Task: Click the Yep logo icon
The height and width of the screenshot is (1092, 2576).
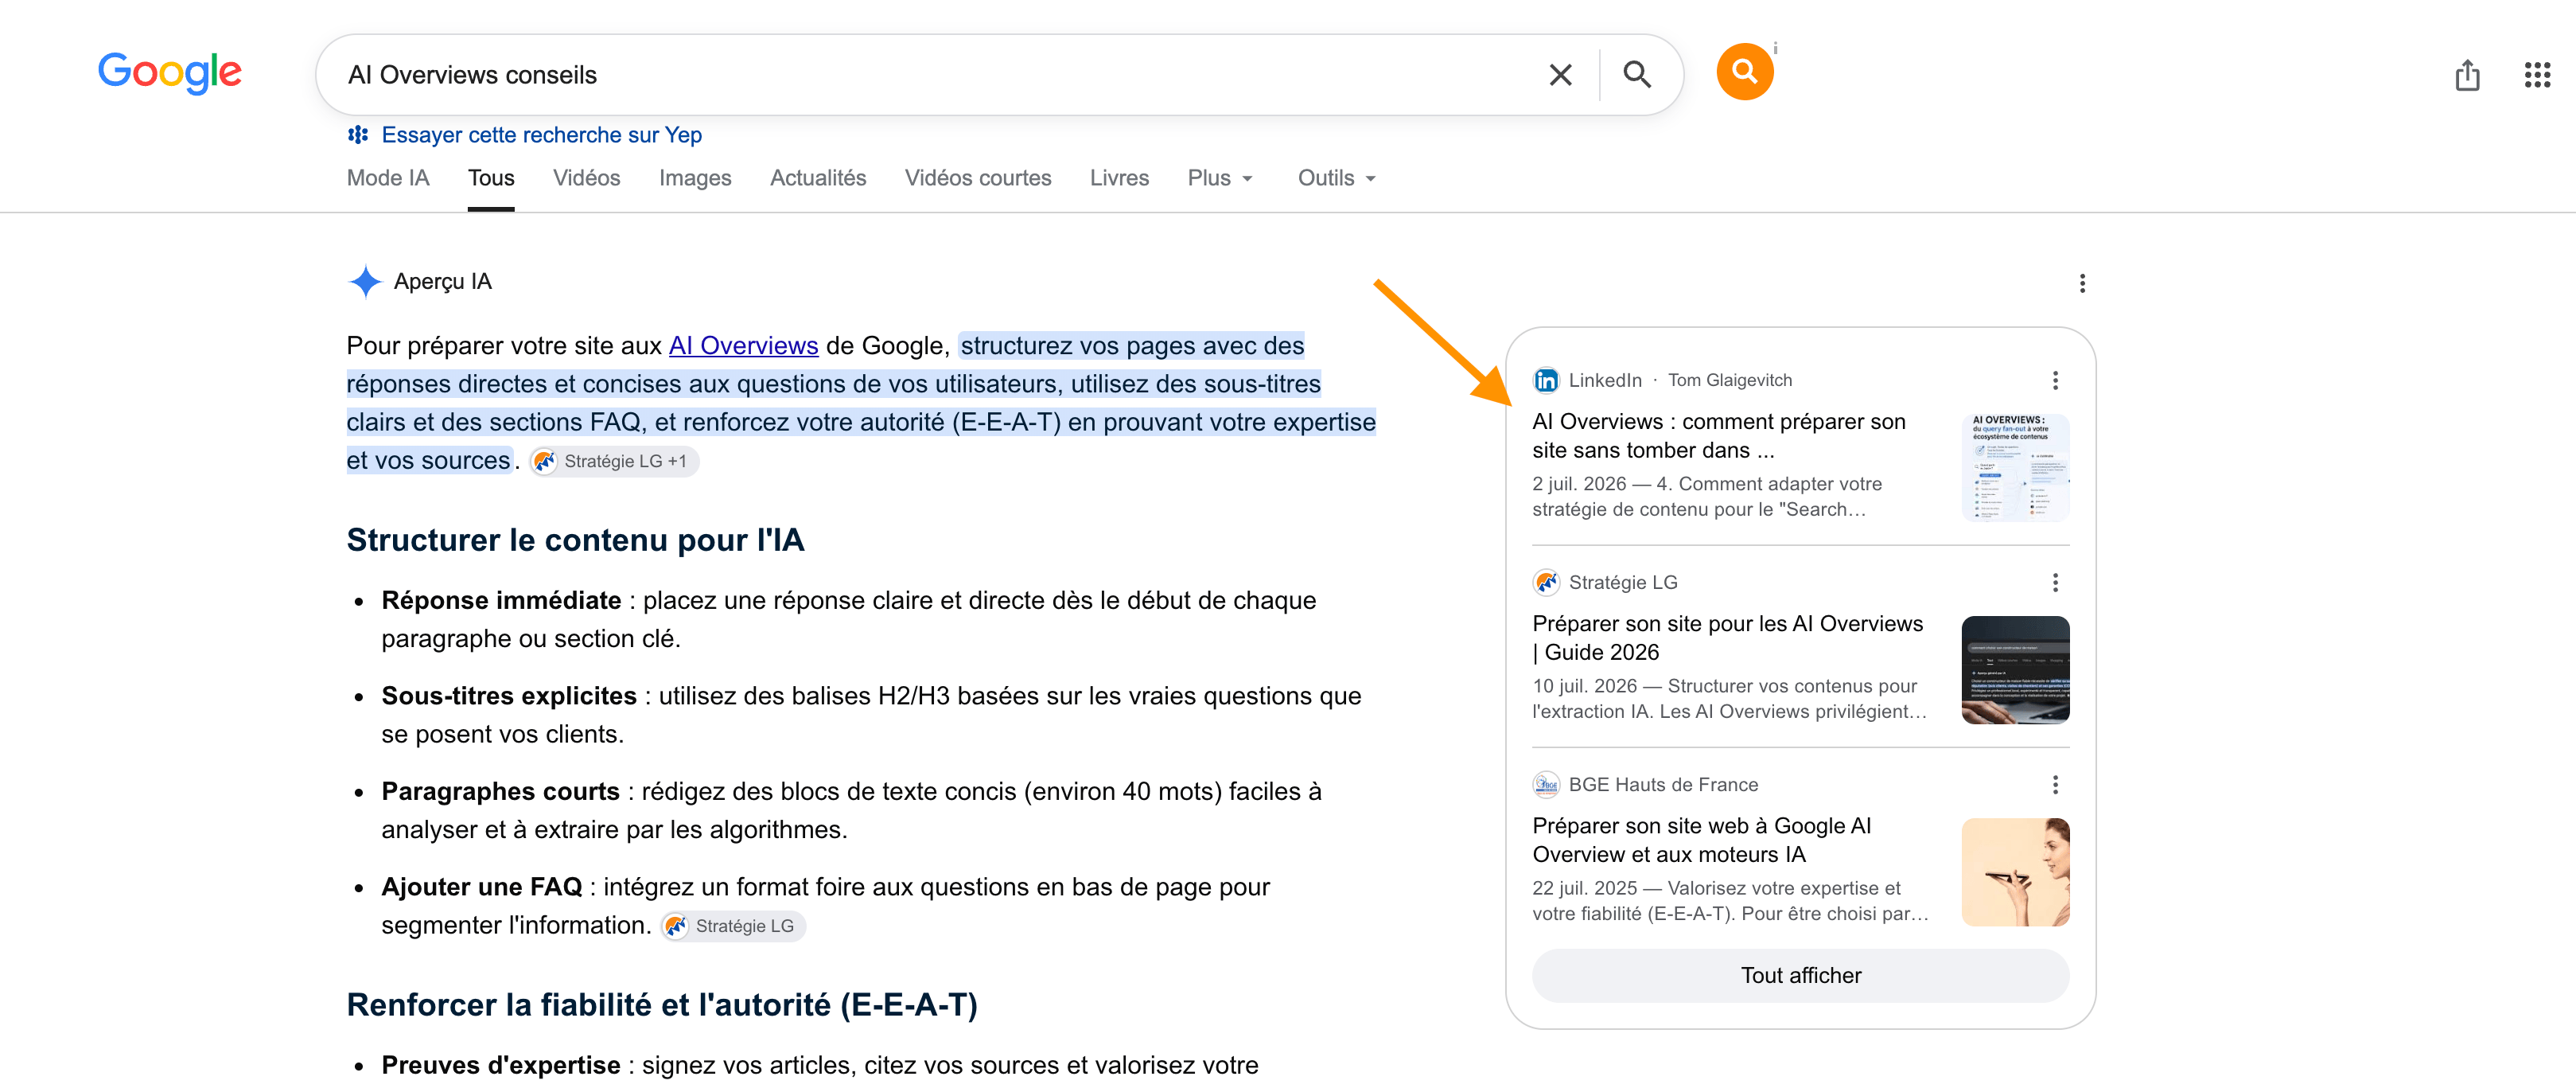Action: [358, 135]
